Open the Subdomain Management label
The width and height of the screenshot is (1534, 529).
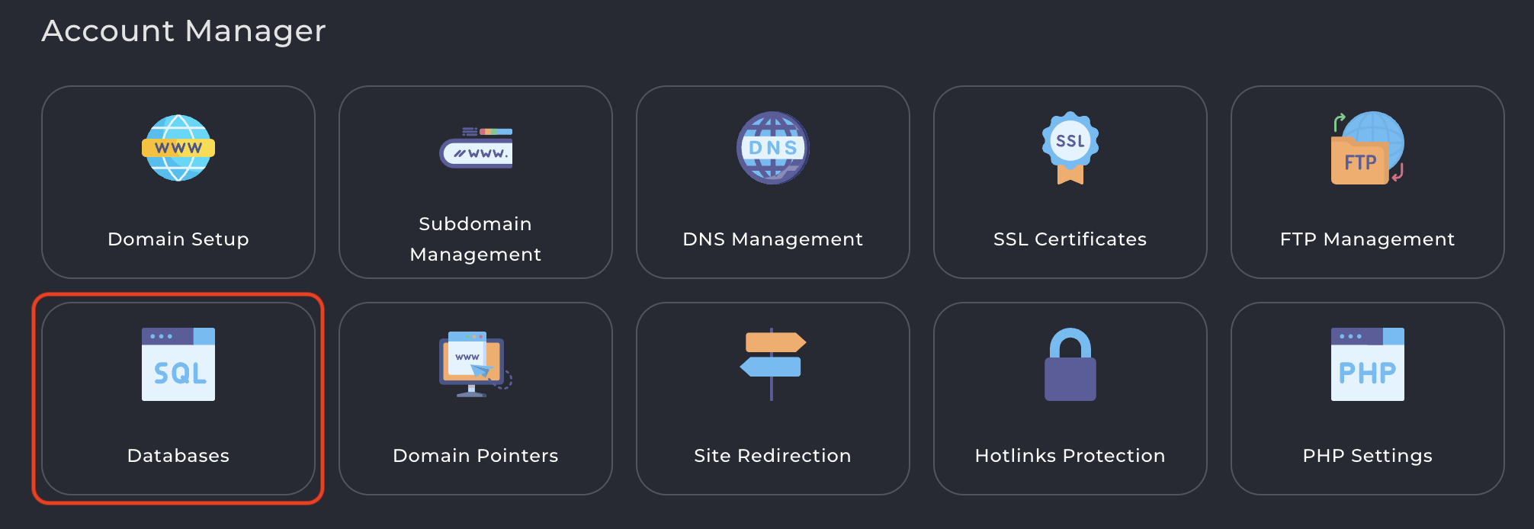pos(476,239)
